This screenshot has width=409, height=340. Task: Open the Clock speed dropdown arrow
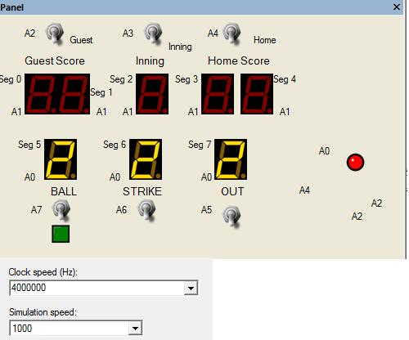(191, 288)
